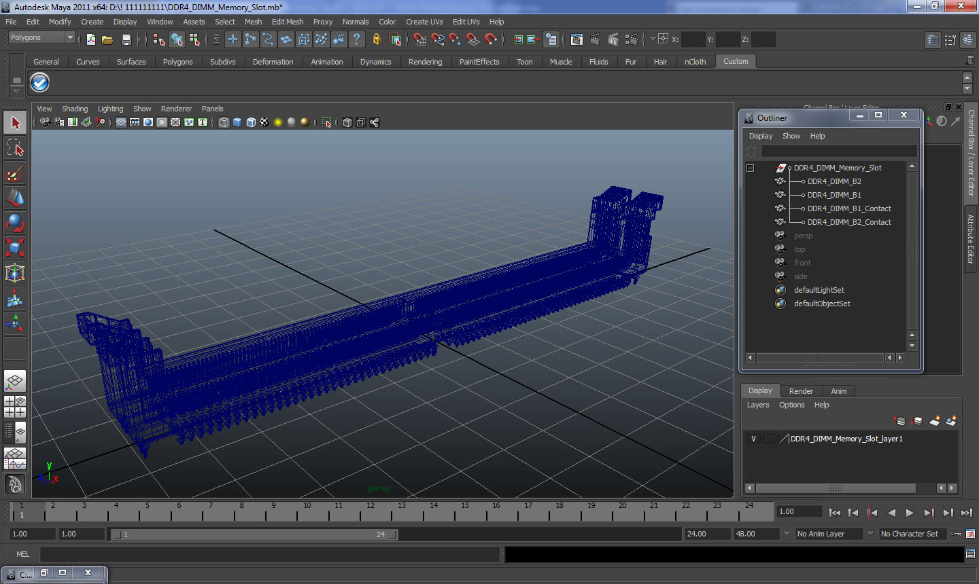This screenshot has height=584, width=979.
Task: Create layer from selected objects icon
Action: point(951,421)
